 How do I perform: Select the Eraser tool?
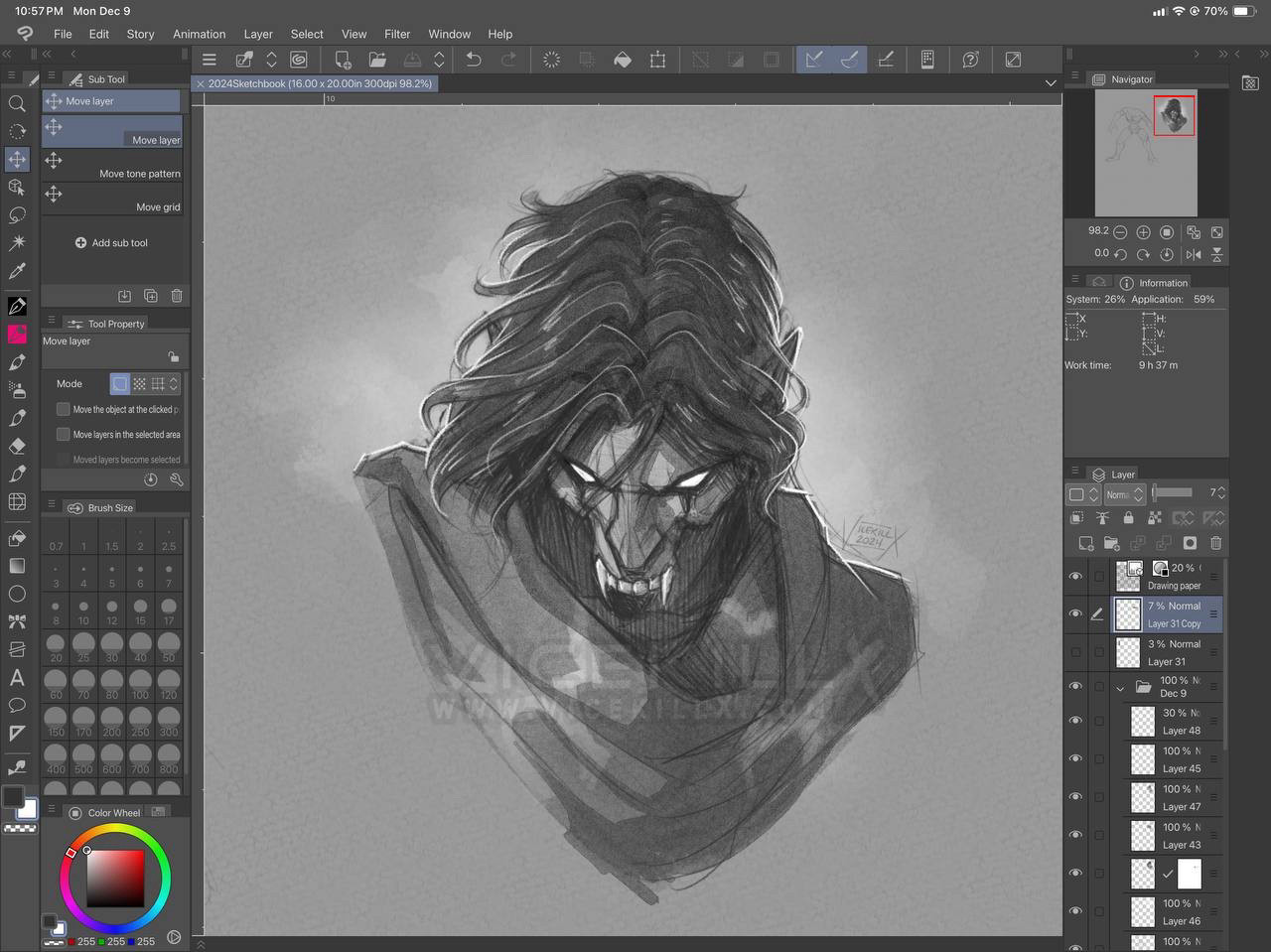pyautogui.click(x=17, y=446)
